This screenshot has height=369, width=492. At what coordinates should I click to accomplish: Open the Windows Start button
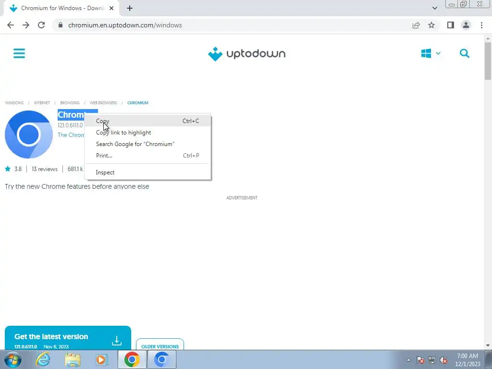[x=13, y=359]
